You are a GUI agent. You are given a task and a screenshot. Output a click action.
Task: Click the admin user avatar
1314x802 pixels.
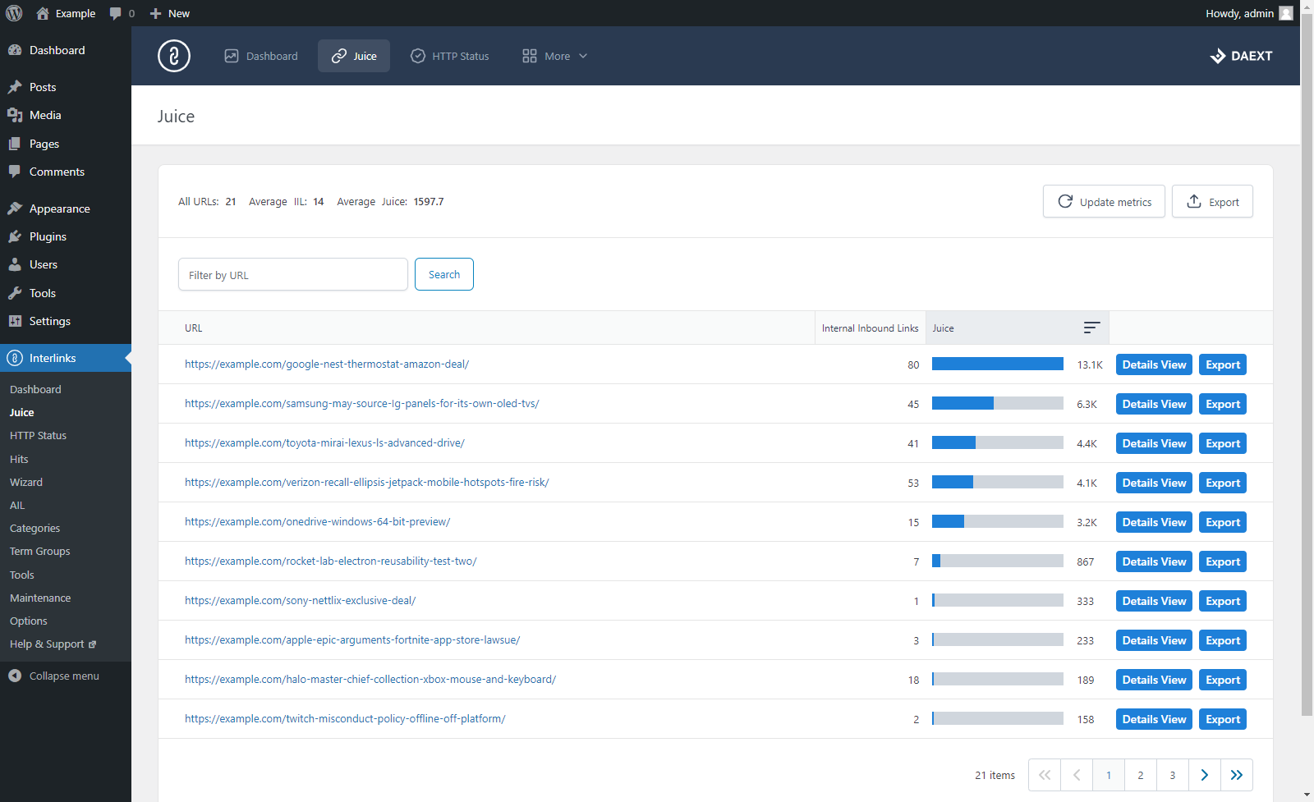coord(1286,13)
